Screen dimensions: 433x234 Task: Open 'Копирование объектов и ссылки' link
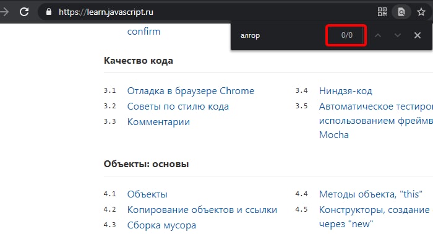202,210
